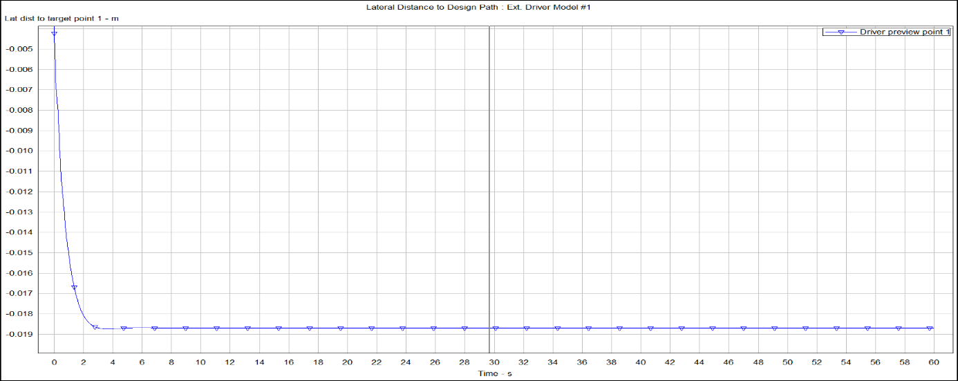Click the x-axis tick label 20
Image resolution: width=958 pixels, height=381 pixels.
click(x=347, y=362)
